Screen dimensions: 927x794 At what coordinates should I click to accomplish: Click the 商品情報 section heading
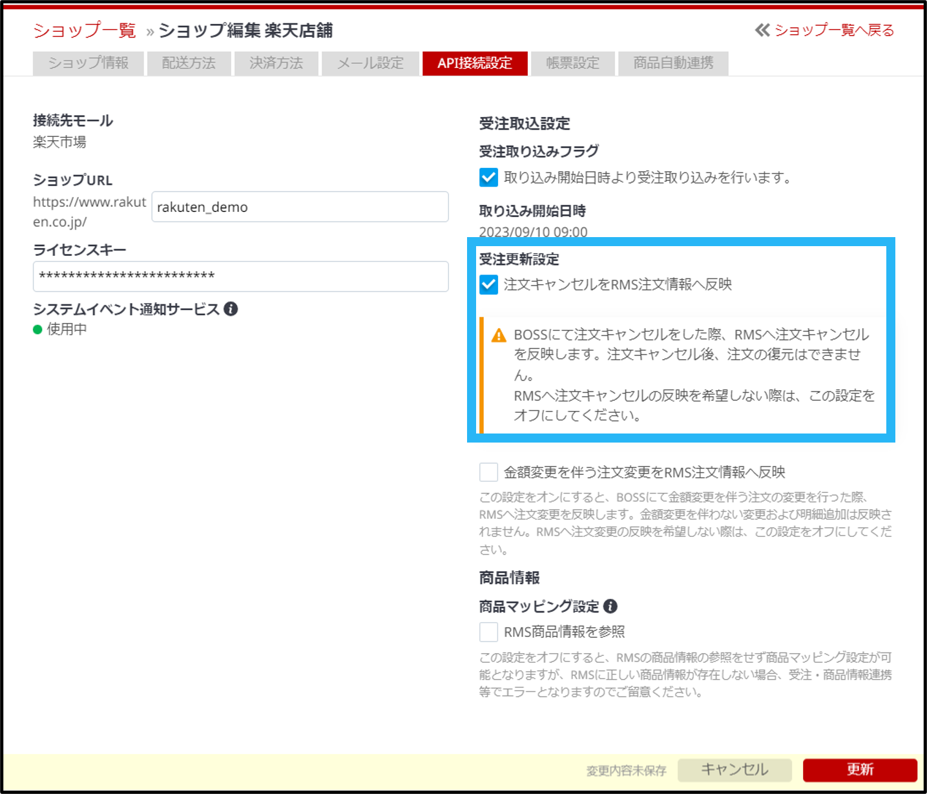(x=509, y=578)
